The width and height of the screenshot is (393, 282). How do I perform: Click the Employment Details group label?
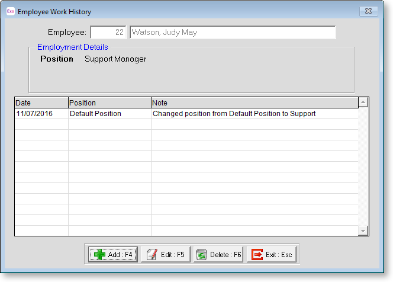pos(72,47)
